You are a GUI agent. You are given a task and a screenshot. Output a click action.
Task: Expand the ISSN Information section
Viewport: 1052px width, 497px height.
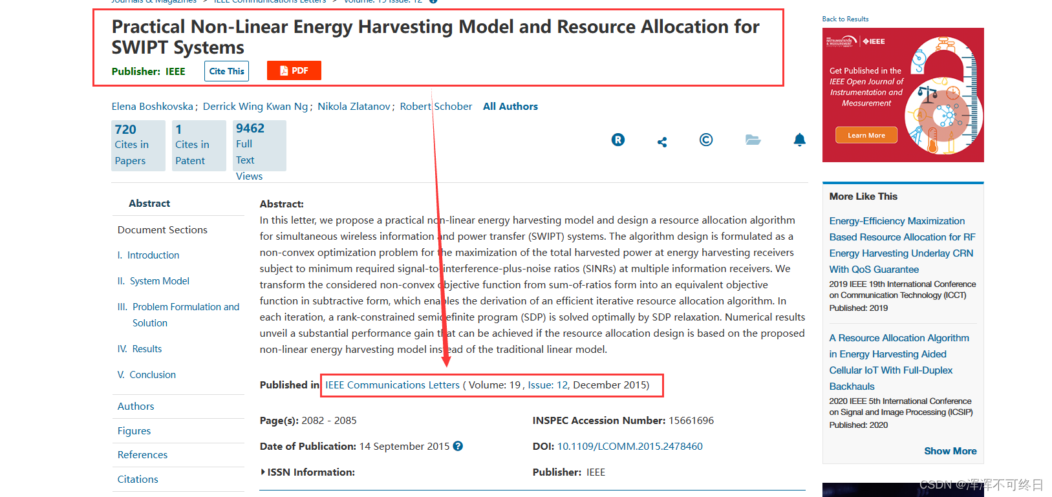click(x=308, y=472)
